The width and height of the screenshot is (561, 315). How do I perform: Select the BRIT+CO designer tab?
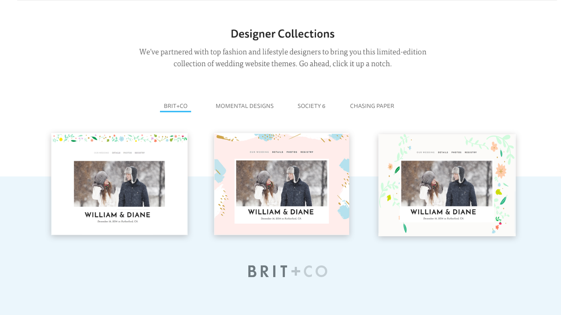[x=175, y=106]
